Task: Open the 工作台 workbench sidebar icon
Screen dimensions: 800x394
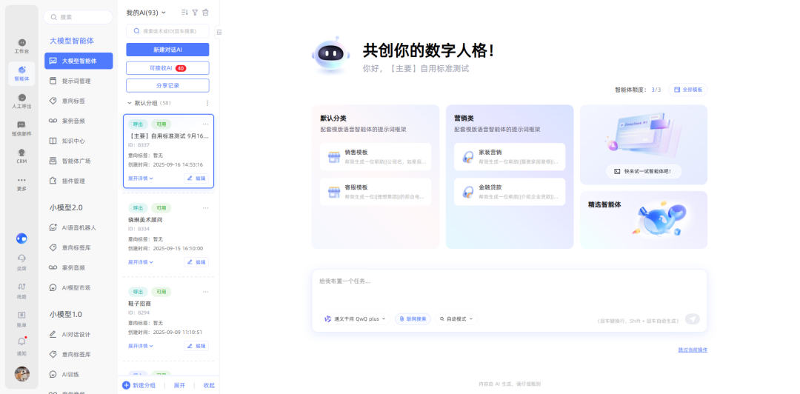Action: click(x=21, y=44)
